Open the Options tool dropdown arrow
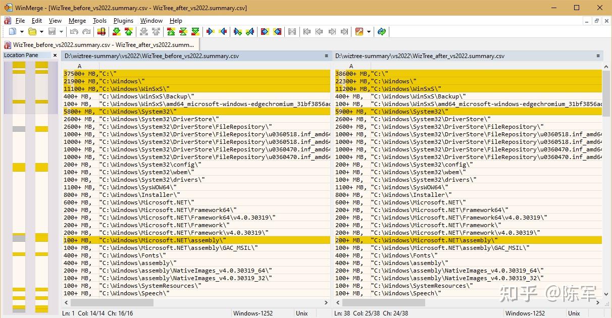 pos(369,32)
